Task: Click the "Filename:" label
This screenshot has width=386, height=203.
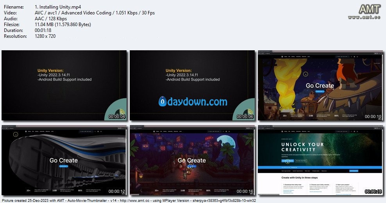Action: tap(14, 7)
